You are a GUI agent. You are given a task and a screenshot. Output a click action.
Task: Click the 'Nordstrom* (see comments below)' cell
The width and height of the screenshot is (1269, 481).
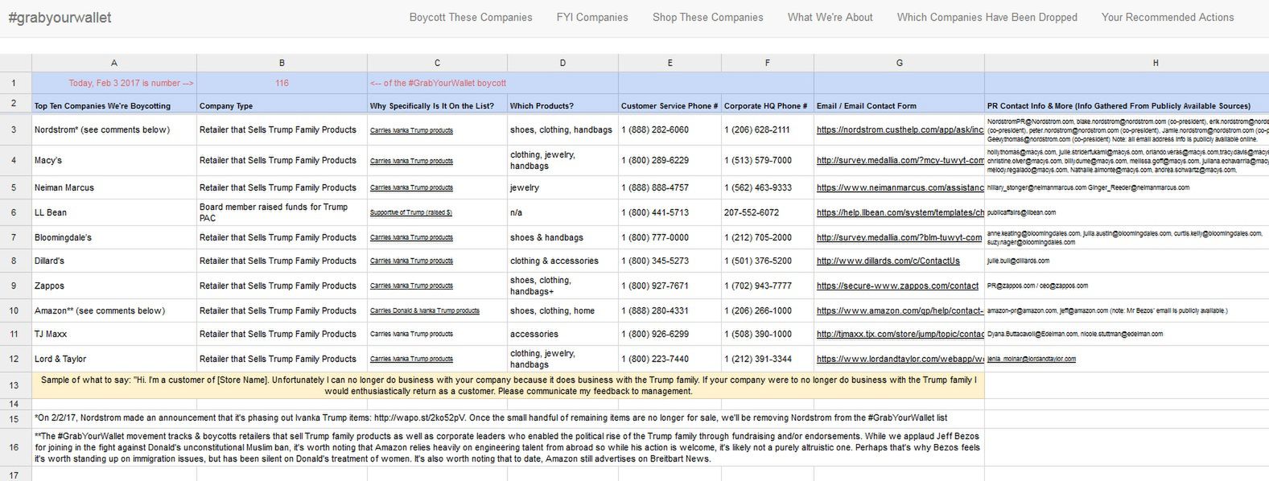click(x=114, y=129)
